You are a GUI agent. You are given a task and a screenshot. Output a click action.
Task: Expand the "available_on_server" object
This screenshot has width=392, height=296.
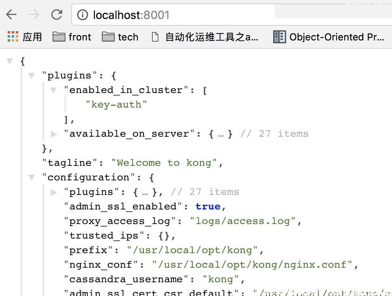pos(54,134)
